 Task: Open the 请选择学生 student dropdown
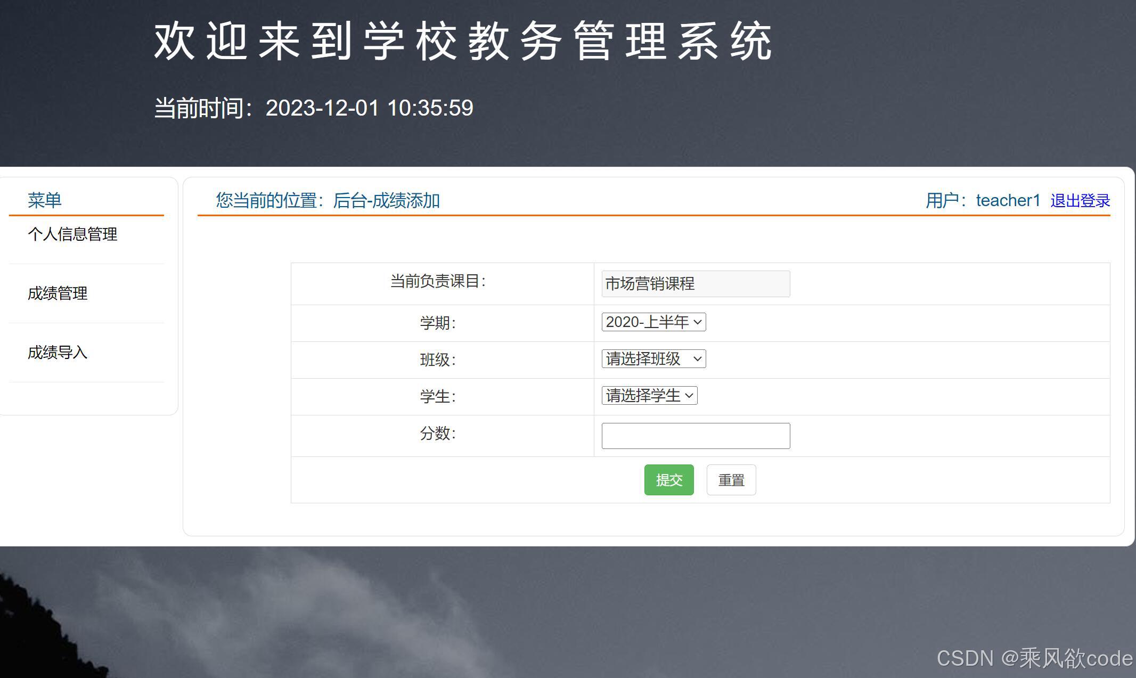pyautogui.click(x=649, y=396)
